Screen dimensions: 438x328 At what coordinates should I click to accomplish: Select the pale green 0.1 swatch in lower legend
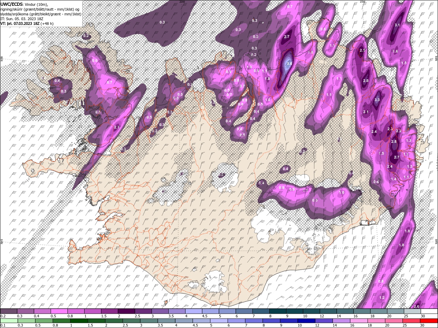9,321
